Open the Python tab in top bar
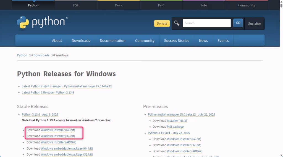This screenshot has height=157, width=283. [x=33, y=5]
